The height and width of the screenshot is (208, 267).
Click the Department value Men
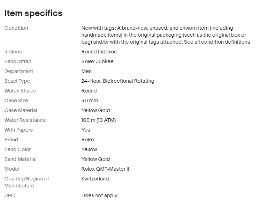[x=86, y=71]
